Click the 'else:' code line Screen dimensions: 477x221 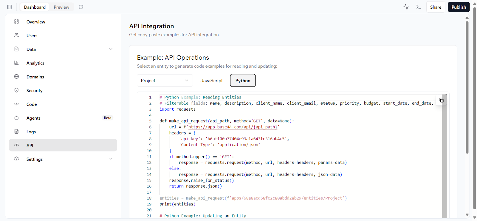(175, 169)
